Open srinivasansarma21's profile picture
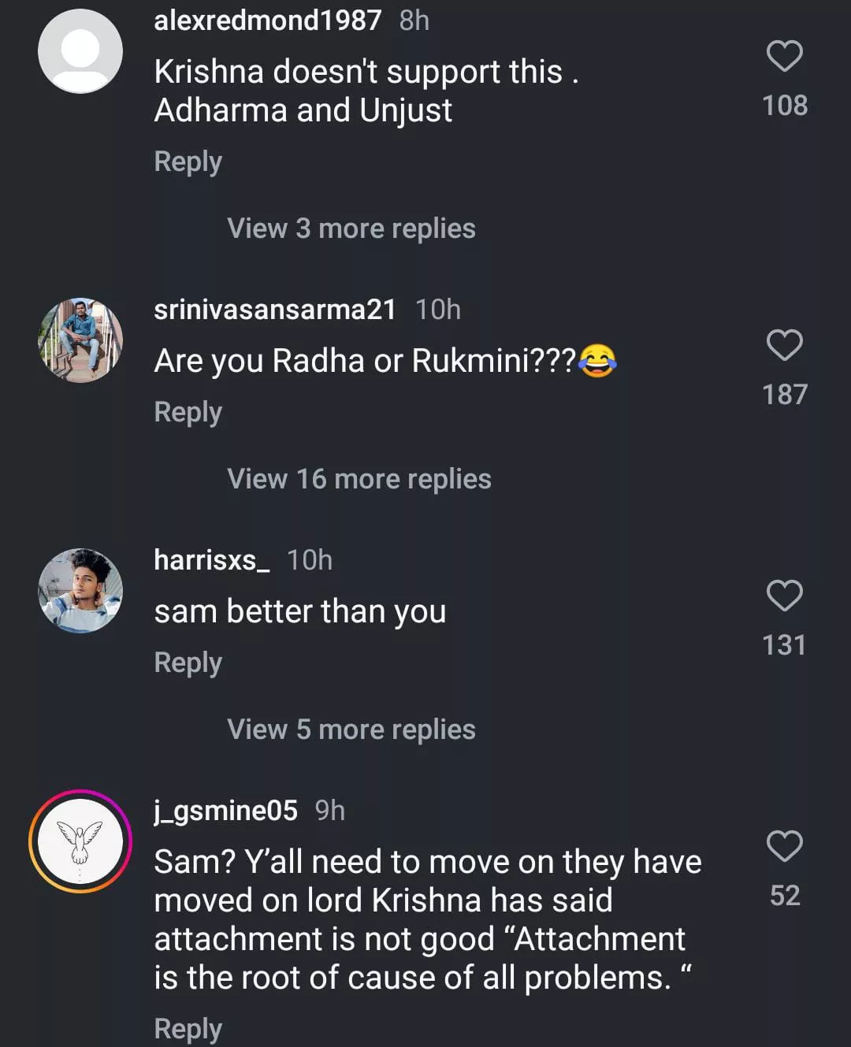851x1047 pixels. click(80, 340)
